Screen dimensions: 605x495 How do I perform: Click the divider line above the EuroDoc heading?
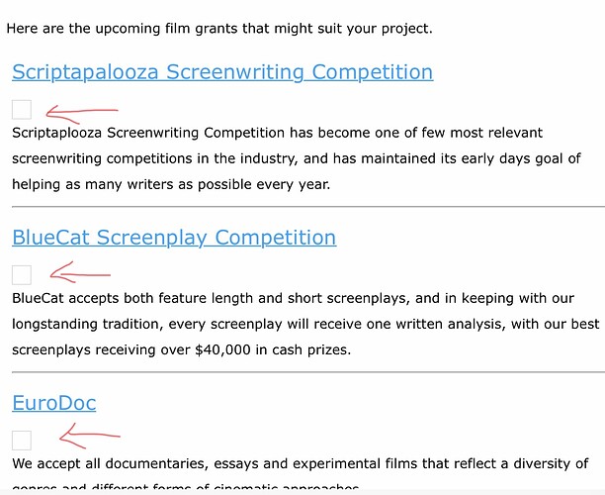(x=308, y=372)
